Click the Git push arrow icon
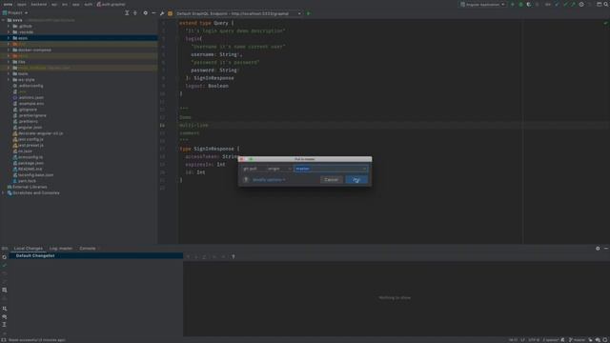 [573, 4]
